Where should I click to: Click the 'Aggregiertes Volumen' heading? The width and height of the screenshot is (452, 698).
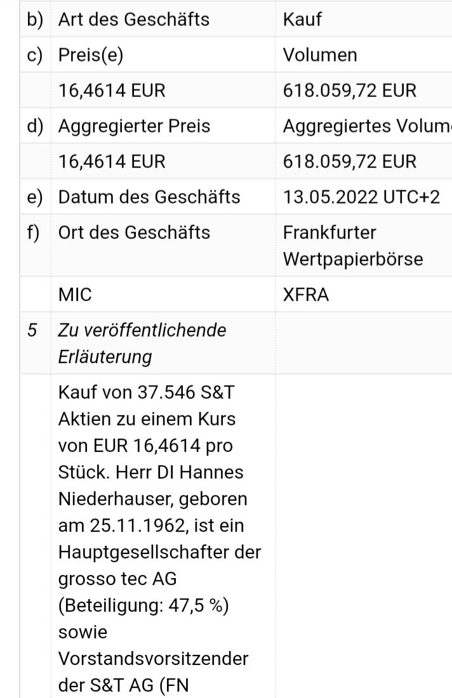click(x=366, y=126)
